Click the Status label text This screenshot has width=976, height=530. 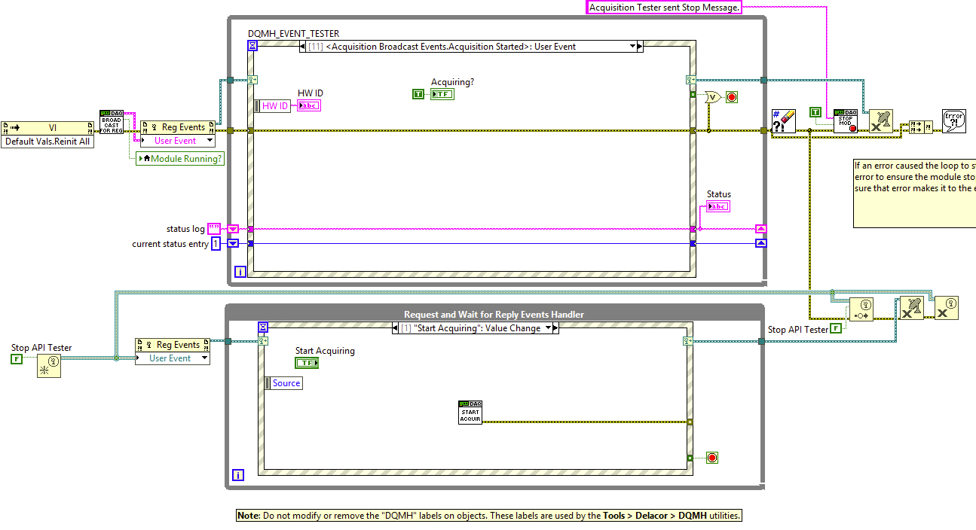(x=719, y=194)
